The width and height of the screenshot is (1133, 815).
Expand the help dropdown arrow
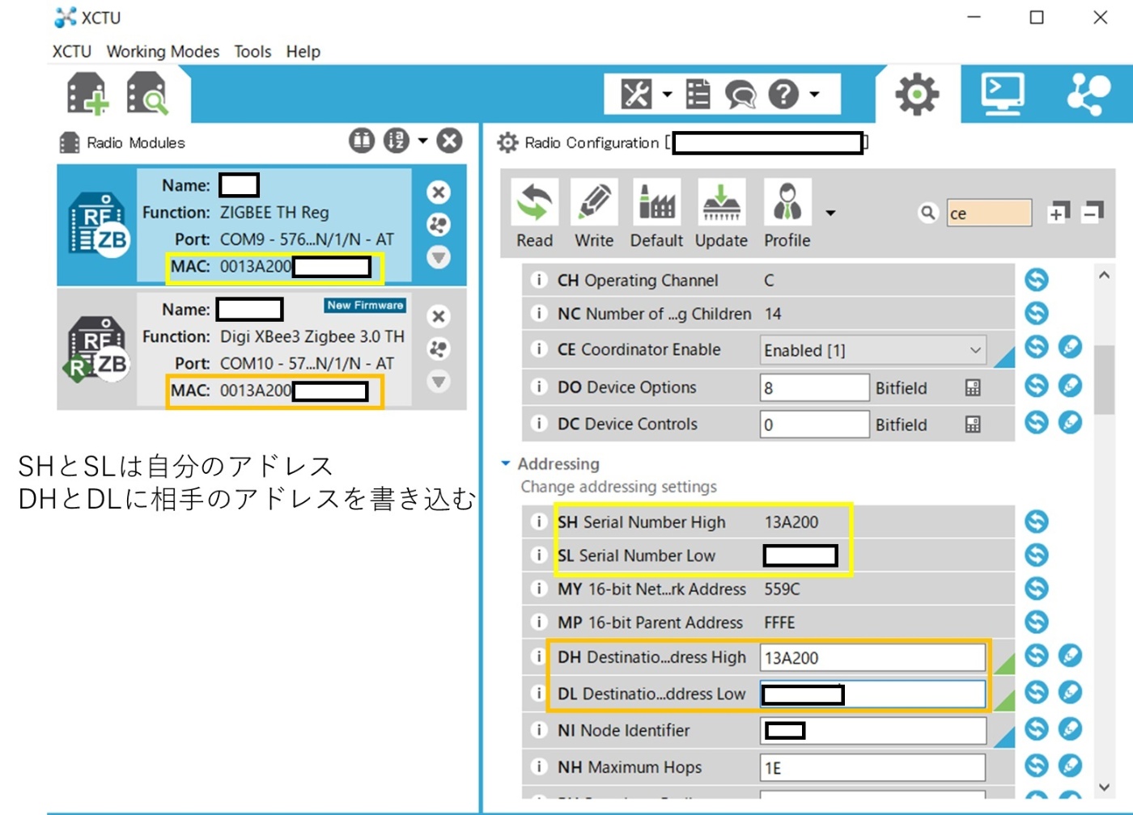tap(814, 95)
